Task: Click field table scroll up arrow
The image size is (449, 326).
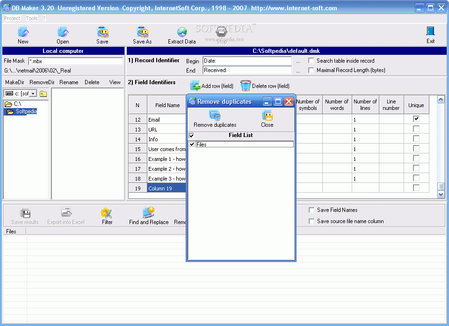Action: point(441,100)
